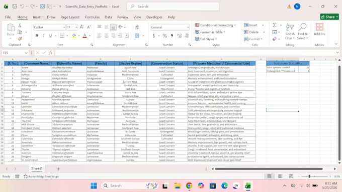Toggle Align Right

tap(113, 36)
